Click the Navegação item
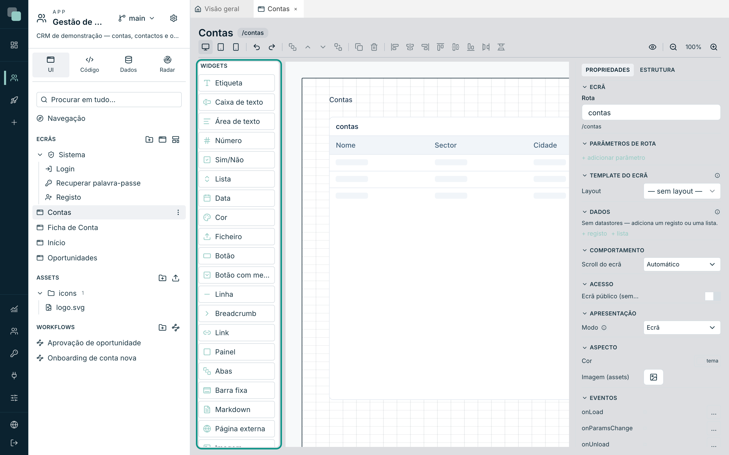This screenshot has width=729, height=455. [x=109, y=118]
